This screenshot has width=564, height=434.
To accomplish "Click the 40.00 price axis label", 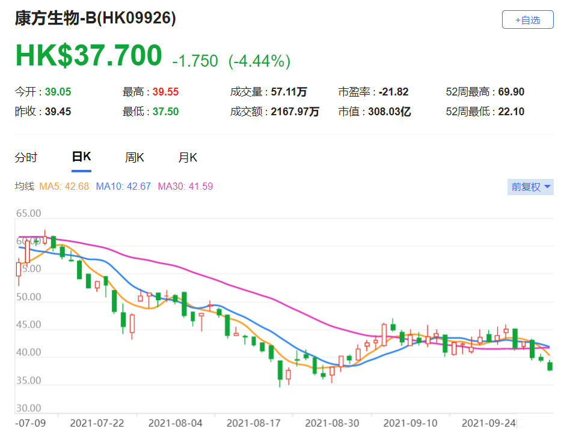I will point(29,352).
